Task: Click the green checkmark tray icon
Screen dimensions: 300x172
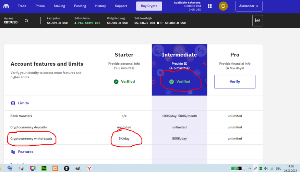Action: pos(261,168)
